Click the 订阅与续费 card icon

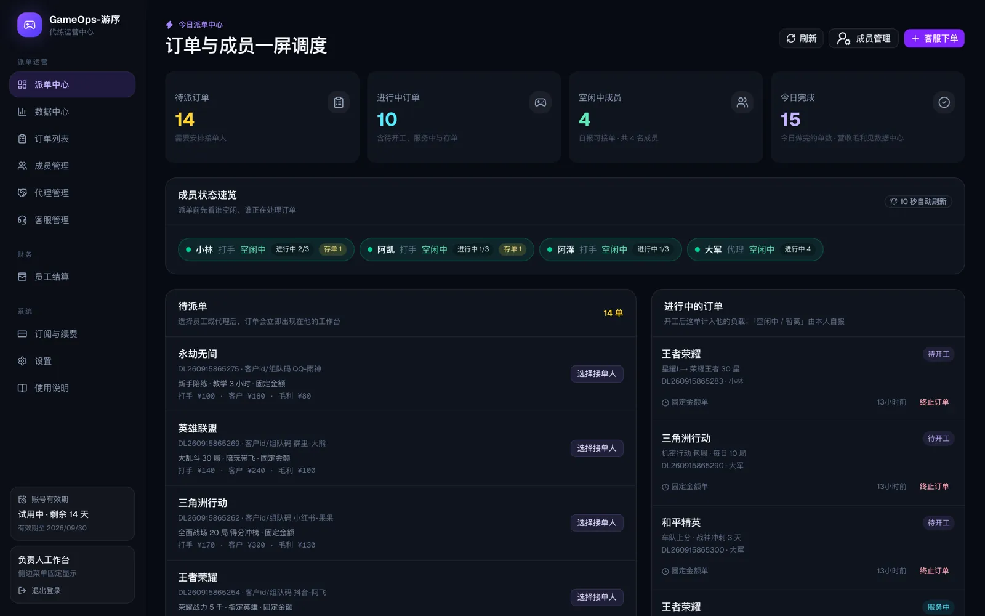pos(22,334)
